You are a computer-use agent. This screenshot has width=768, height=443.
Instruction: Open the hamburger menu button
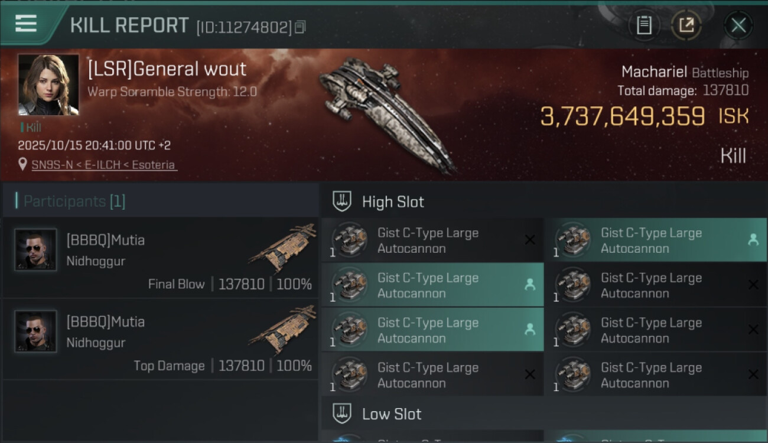point(26,24)
